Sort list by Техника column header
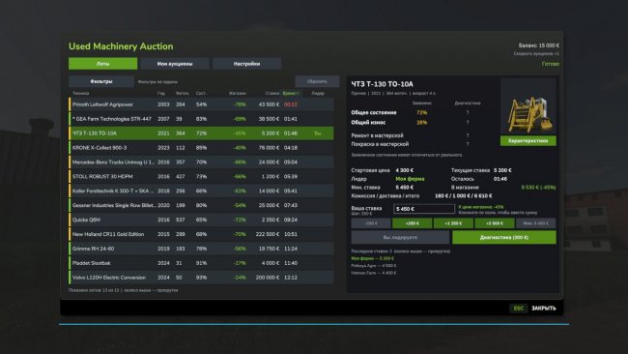628x354 pixels. coord(81,93)
